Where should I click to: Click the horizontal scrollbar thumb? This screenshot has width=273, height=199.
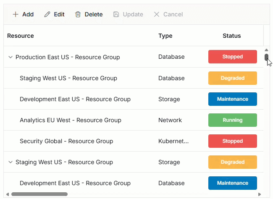tap(39, 194)
